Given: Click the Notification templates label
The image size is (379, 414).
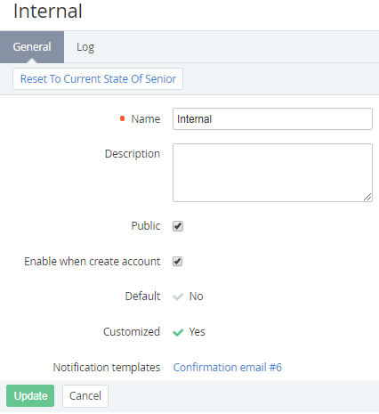Looking at the screenshot, I should tap(107, 368).
